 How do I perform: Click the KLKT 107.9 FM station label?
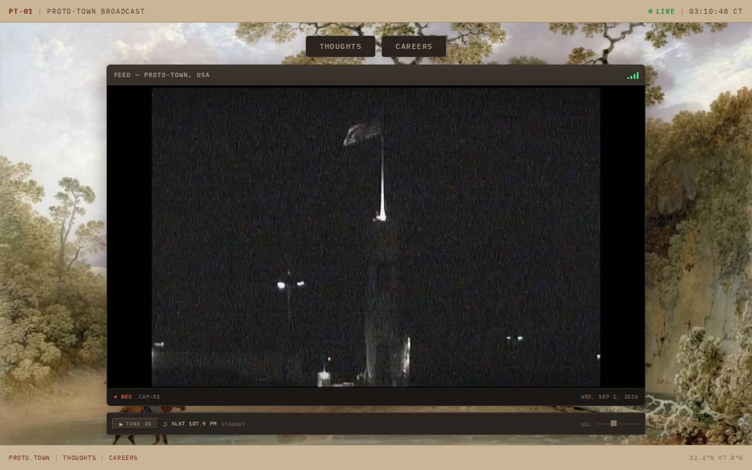point(194,424)
